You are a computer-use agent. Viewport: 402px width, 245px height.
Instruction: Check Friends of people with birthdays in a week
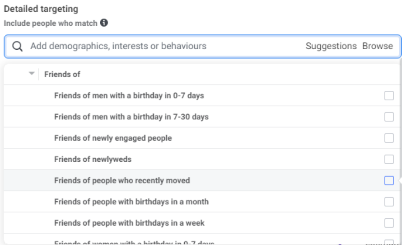389,223
